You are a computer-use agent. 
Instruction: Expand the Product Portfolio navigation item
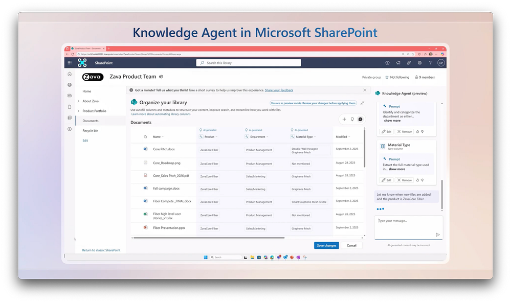(79, 111)
